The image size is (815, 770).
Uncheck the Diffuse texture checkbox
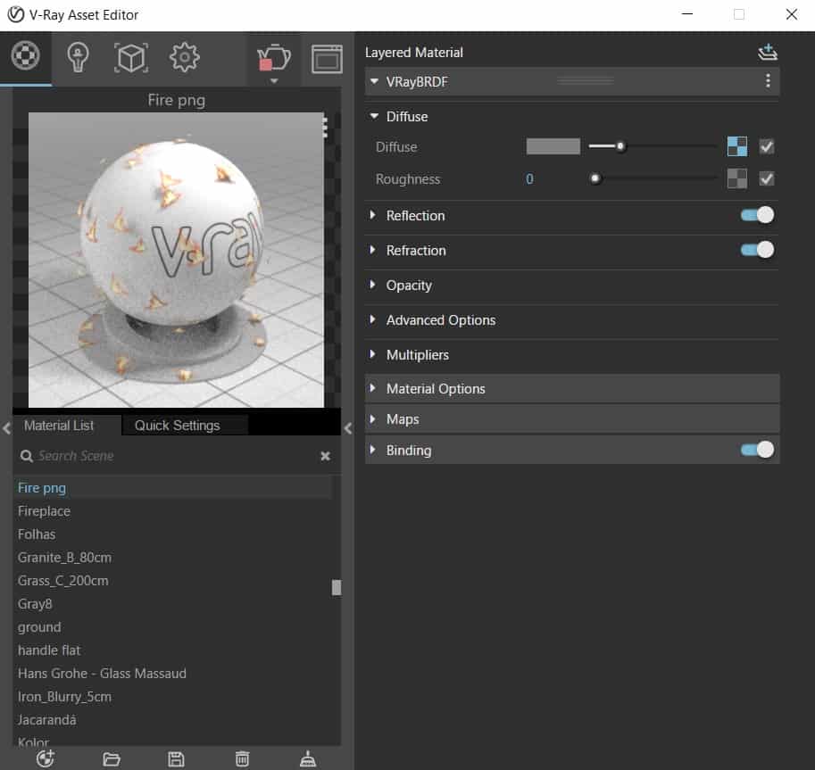(766, 146)
